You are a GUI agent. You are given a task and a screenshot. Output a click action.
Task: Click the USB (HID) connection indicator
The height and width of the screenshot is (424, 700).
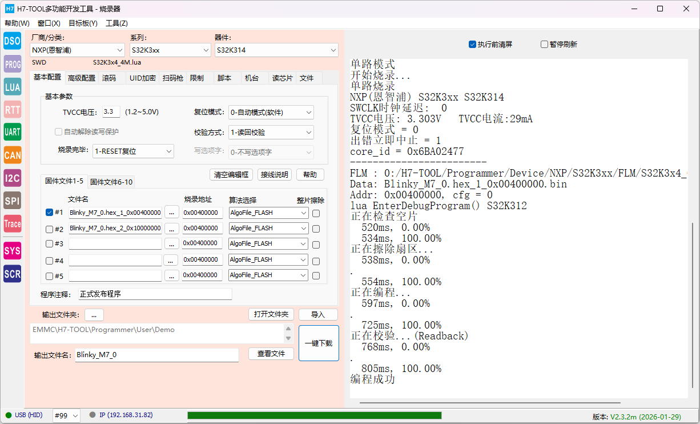24,415
